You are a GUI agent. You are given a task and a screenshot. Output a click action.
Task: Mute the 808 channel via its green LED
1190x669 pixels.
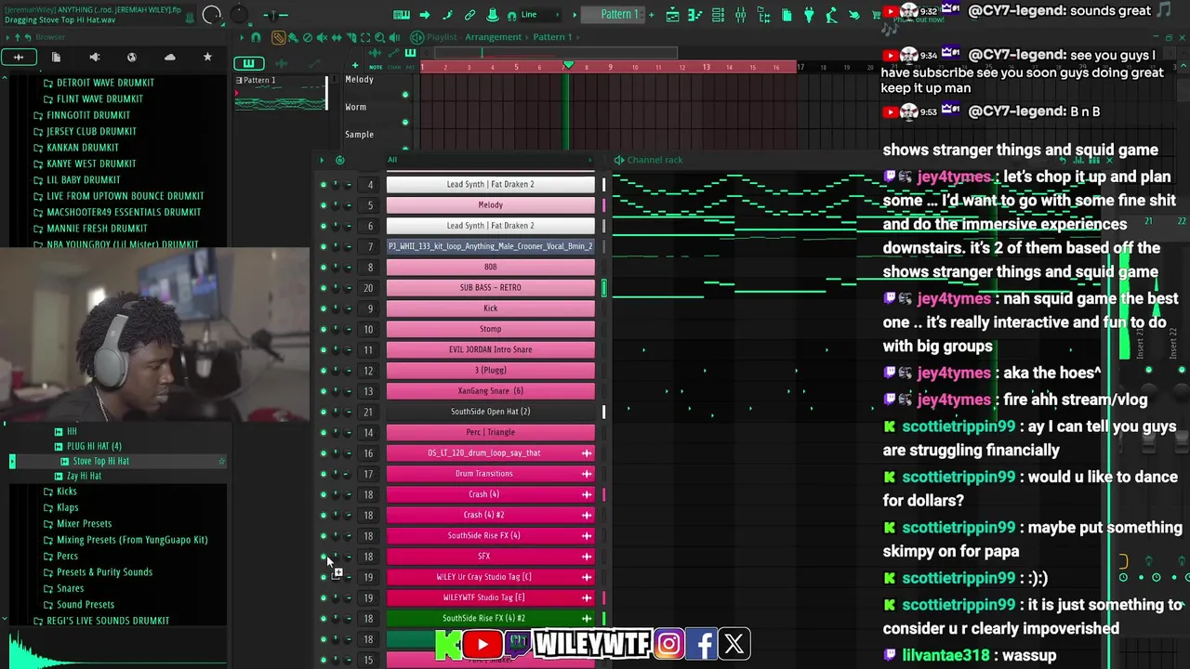pos(324,268)
